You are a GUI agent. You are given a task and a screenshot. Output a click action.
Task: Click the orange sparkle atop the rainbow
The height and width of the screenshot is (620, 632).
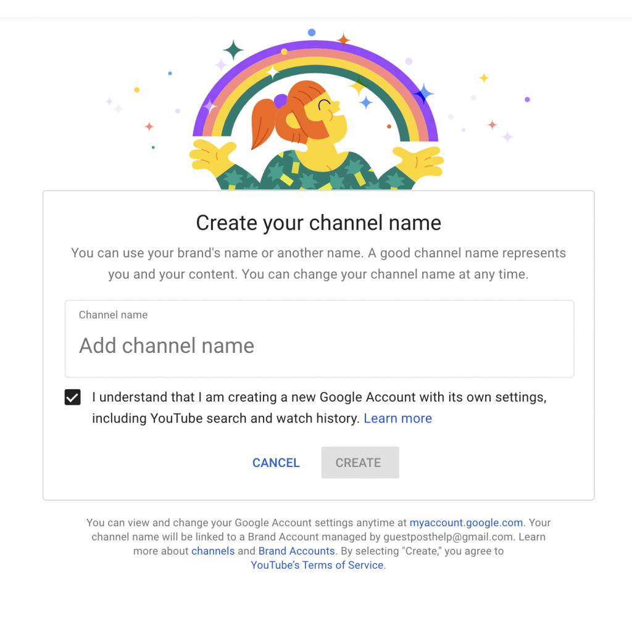click(x=344, y=40)
